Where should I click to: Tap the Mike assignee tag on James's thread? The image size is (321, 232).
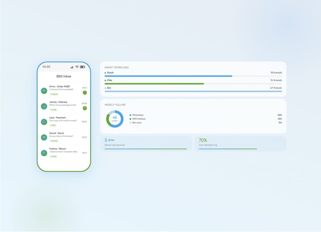pyautogui.click(x=53, y=110)
